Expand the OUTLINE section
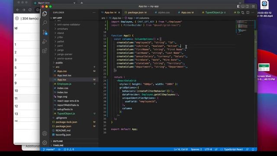The width and height of the screenshot is (277, 156). tap(58, 141)
